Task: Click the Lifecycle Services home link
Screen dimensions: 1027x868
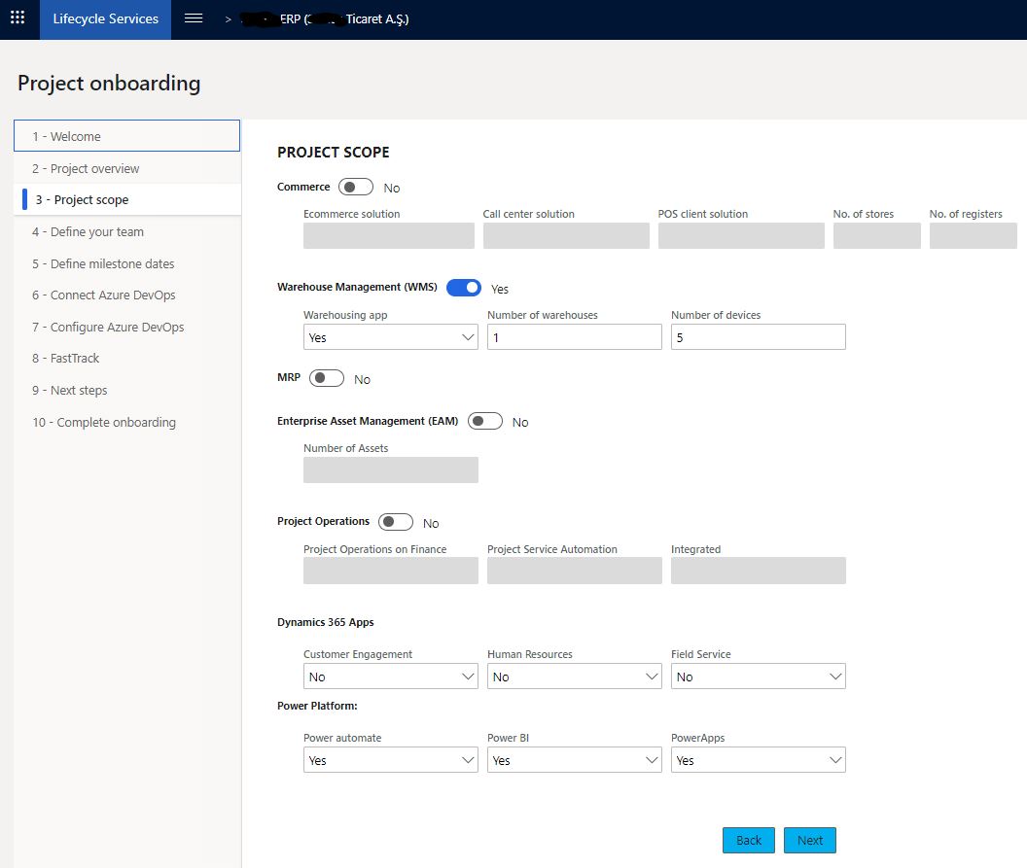Action: (x=105, y=19)
